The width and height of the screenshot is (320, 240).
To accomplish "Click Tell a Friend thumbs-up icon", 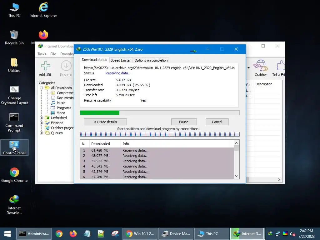I will click(x=279, y=68).
